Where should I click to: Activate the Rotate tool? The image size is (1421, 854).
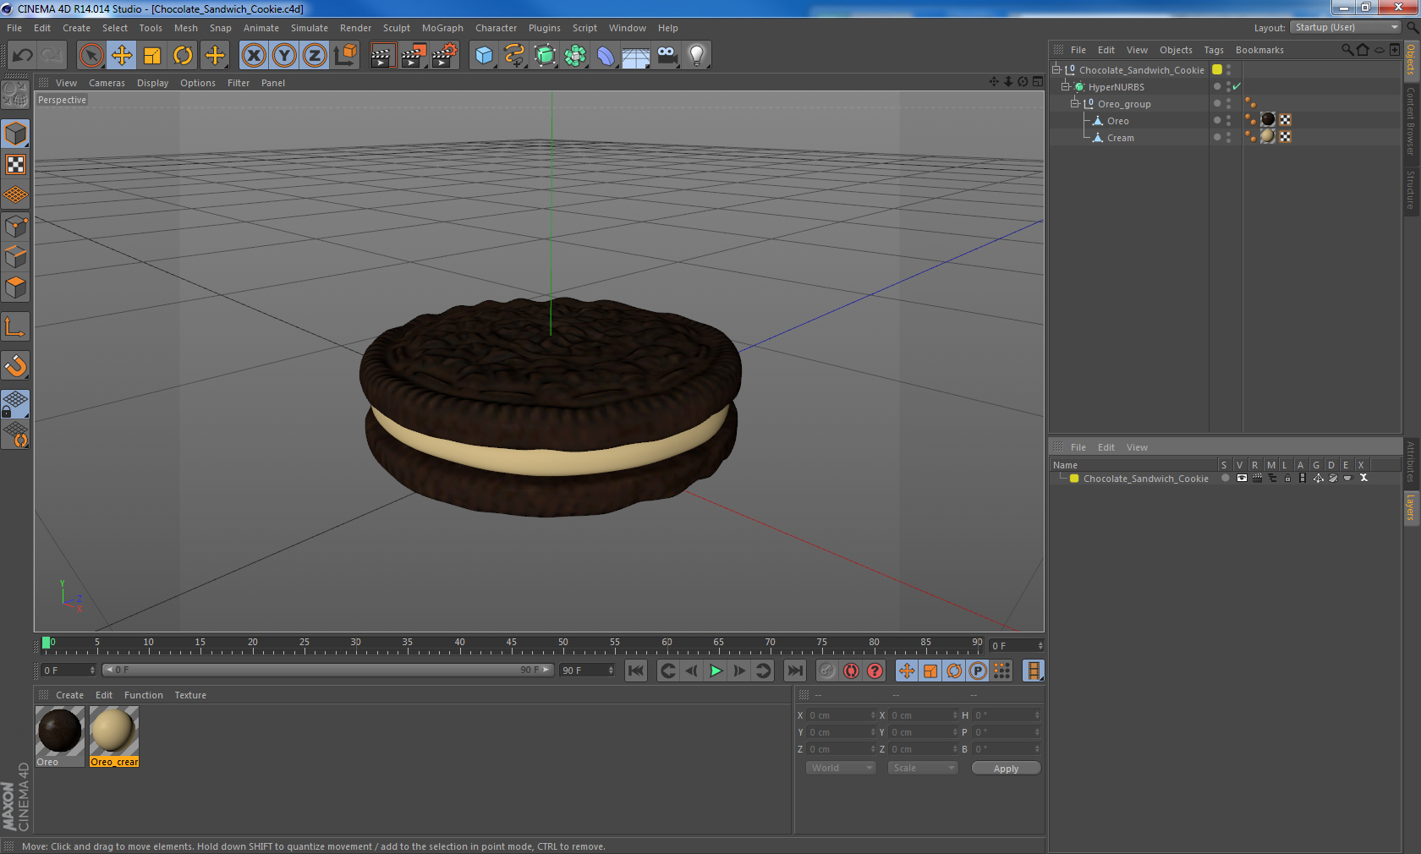coord(183,56)
